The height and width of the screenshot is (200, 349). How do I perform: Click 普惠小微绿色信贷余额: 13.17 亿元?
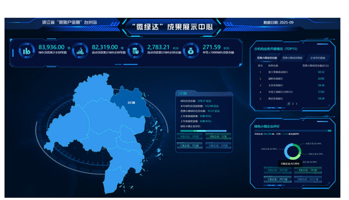(200, 111)
